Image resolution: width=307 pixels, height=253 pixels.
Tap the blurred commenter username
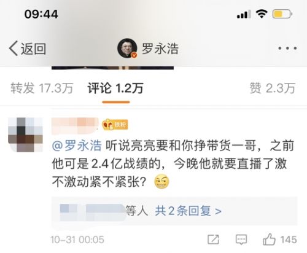click(75, 125)
